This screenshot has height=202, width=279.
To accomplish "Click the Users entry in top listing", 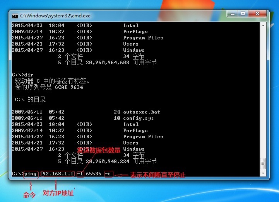I will (131, 44).
